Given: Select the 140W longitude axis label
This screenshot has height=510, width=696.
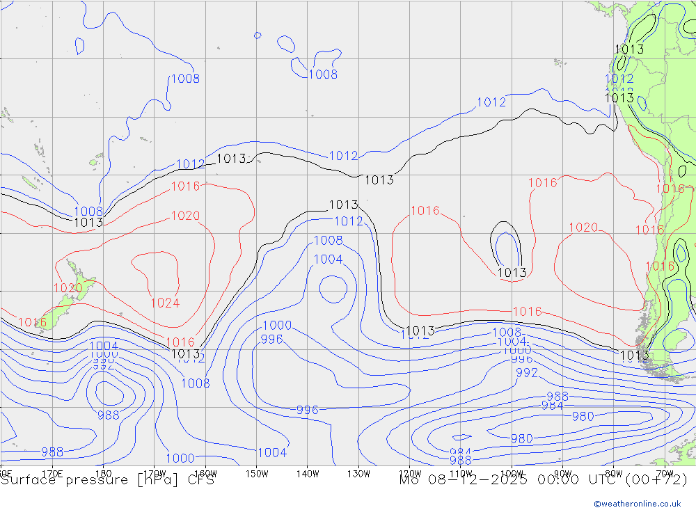Looking at the screenshot, I should click(308, 474).
